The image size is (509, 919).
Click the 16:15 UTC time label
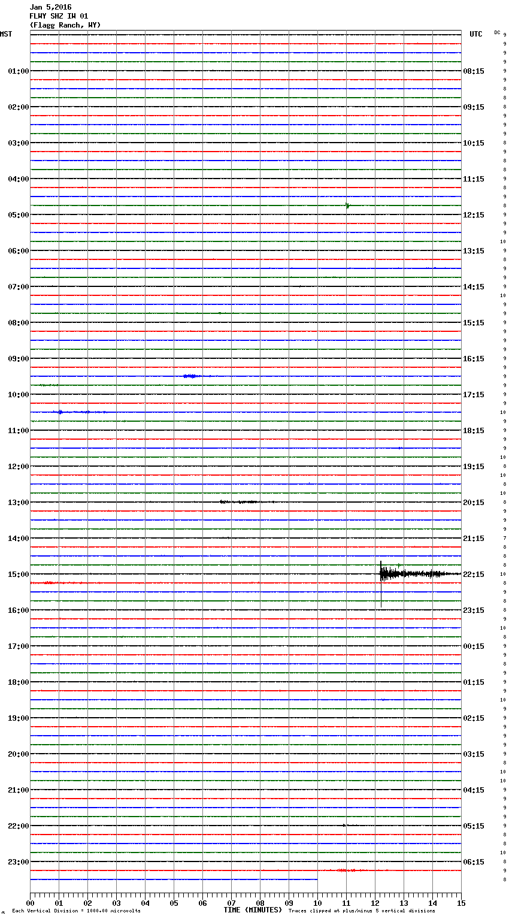point(474,359)
